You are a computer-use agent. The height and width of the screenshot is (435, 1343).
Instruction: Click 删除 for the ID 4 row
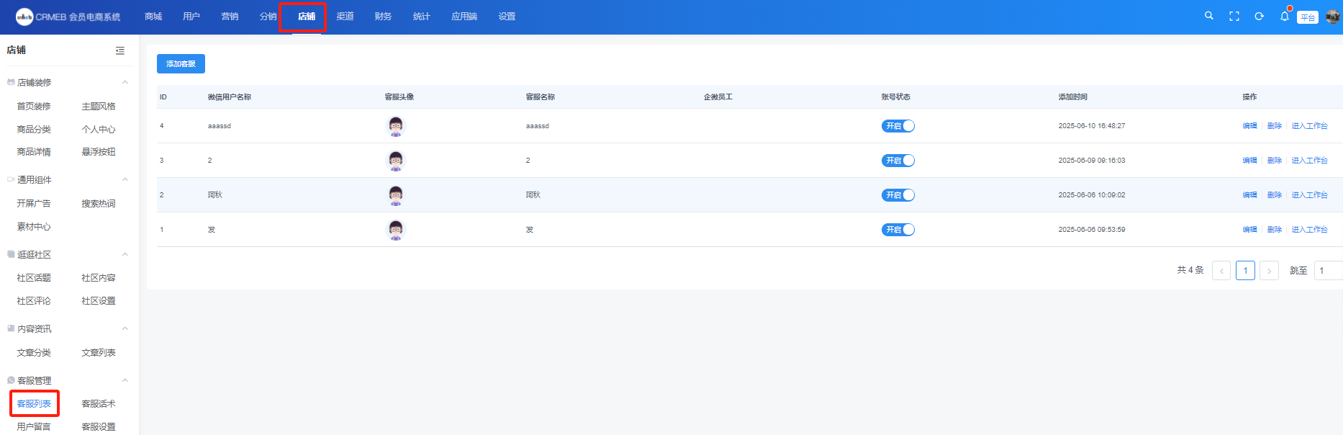pyautogui.click(x=1274, y=126)
